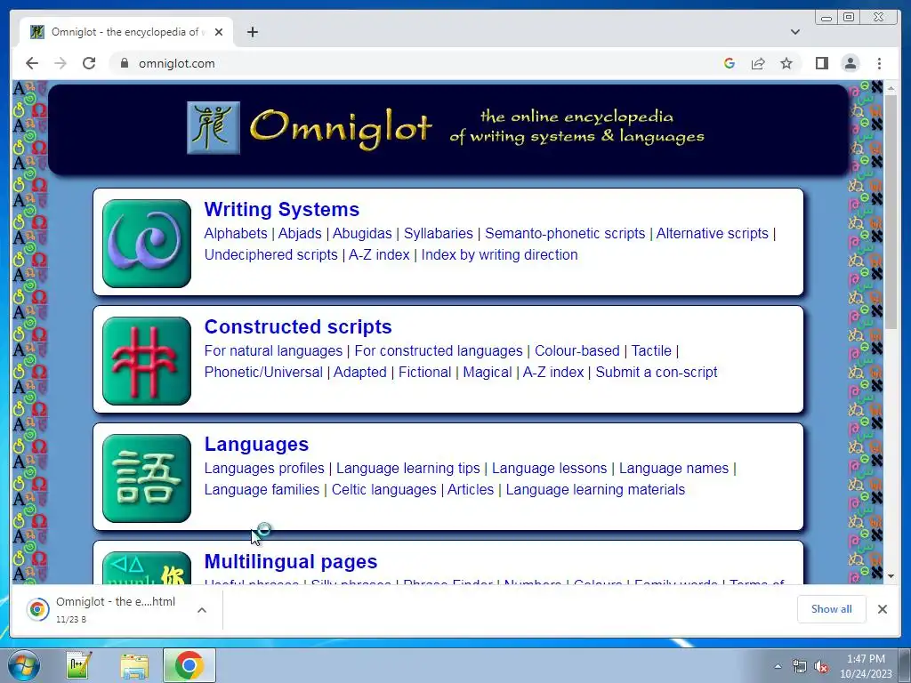Open the Articles link

tap(470, 490)
